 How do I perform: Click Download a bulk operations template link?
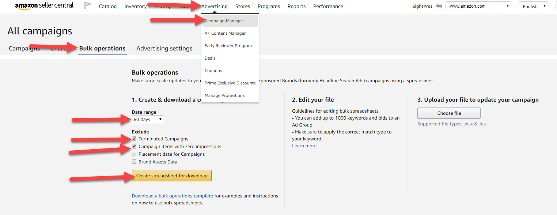point(172,196)
